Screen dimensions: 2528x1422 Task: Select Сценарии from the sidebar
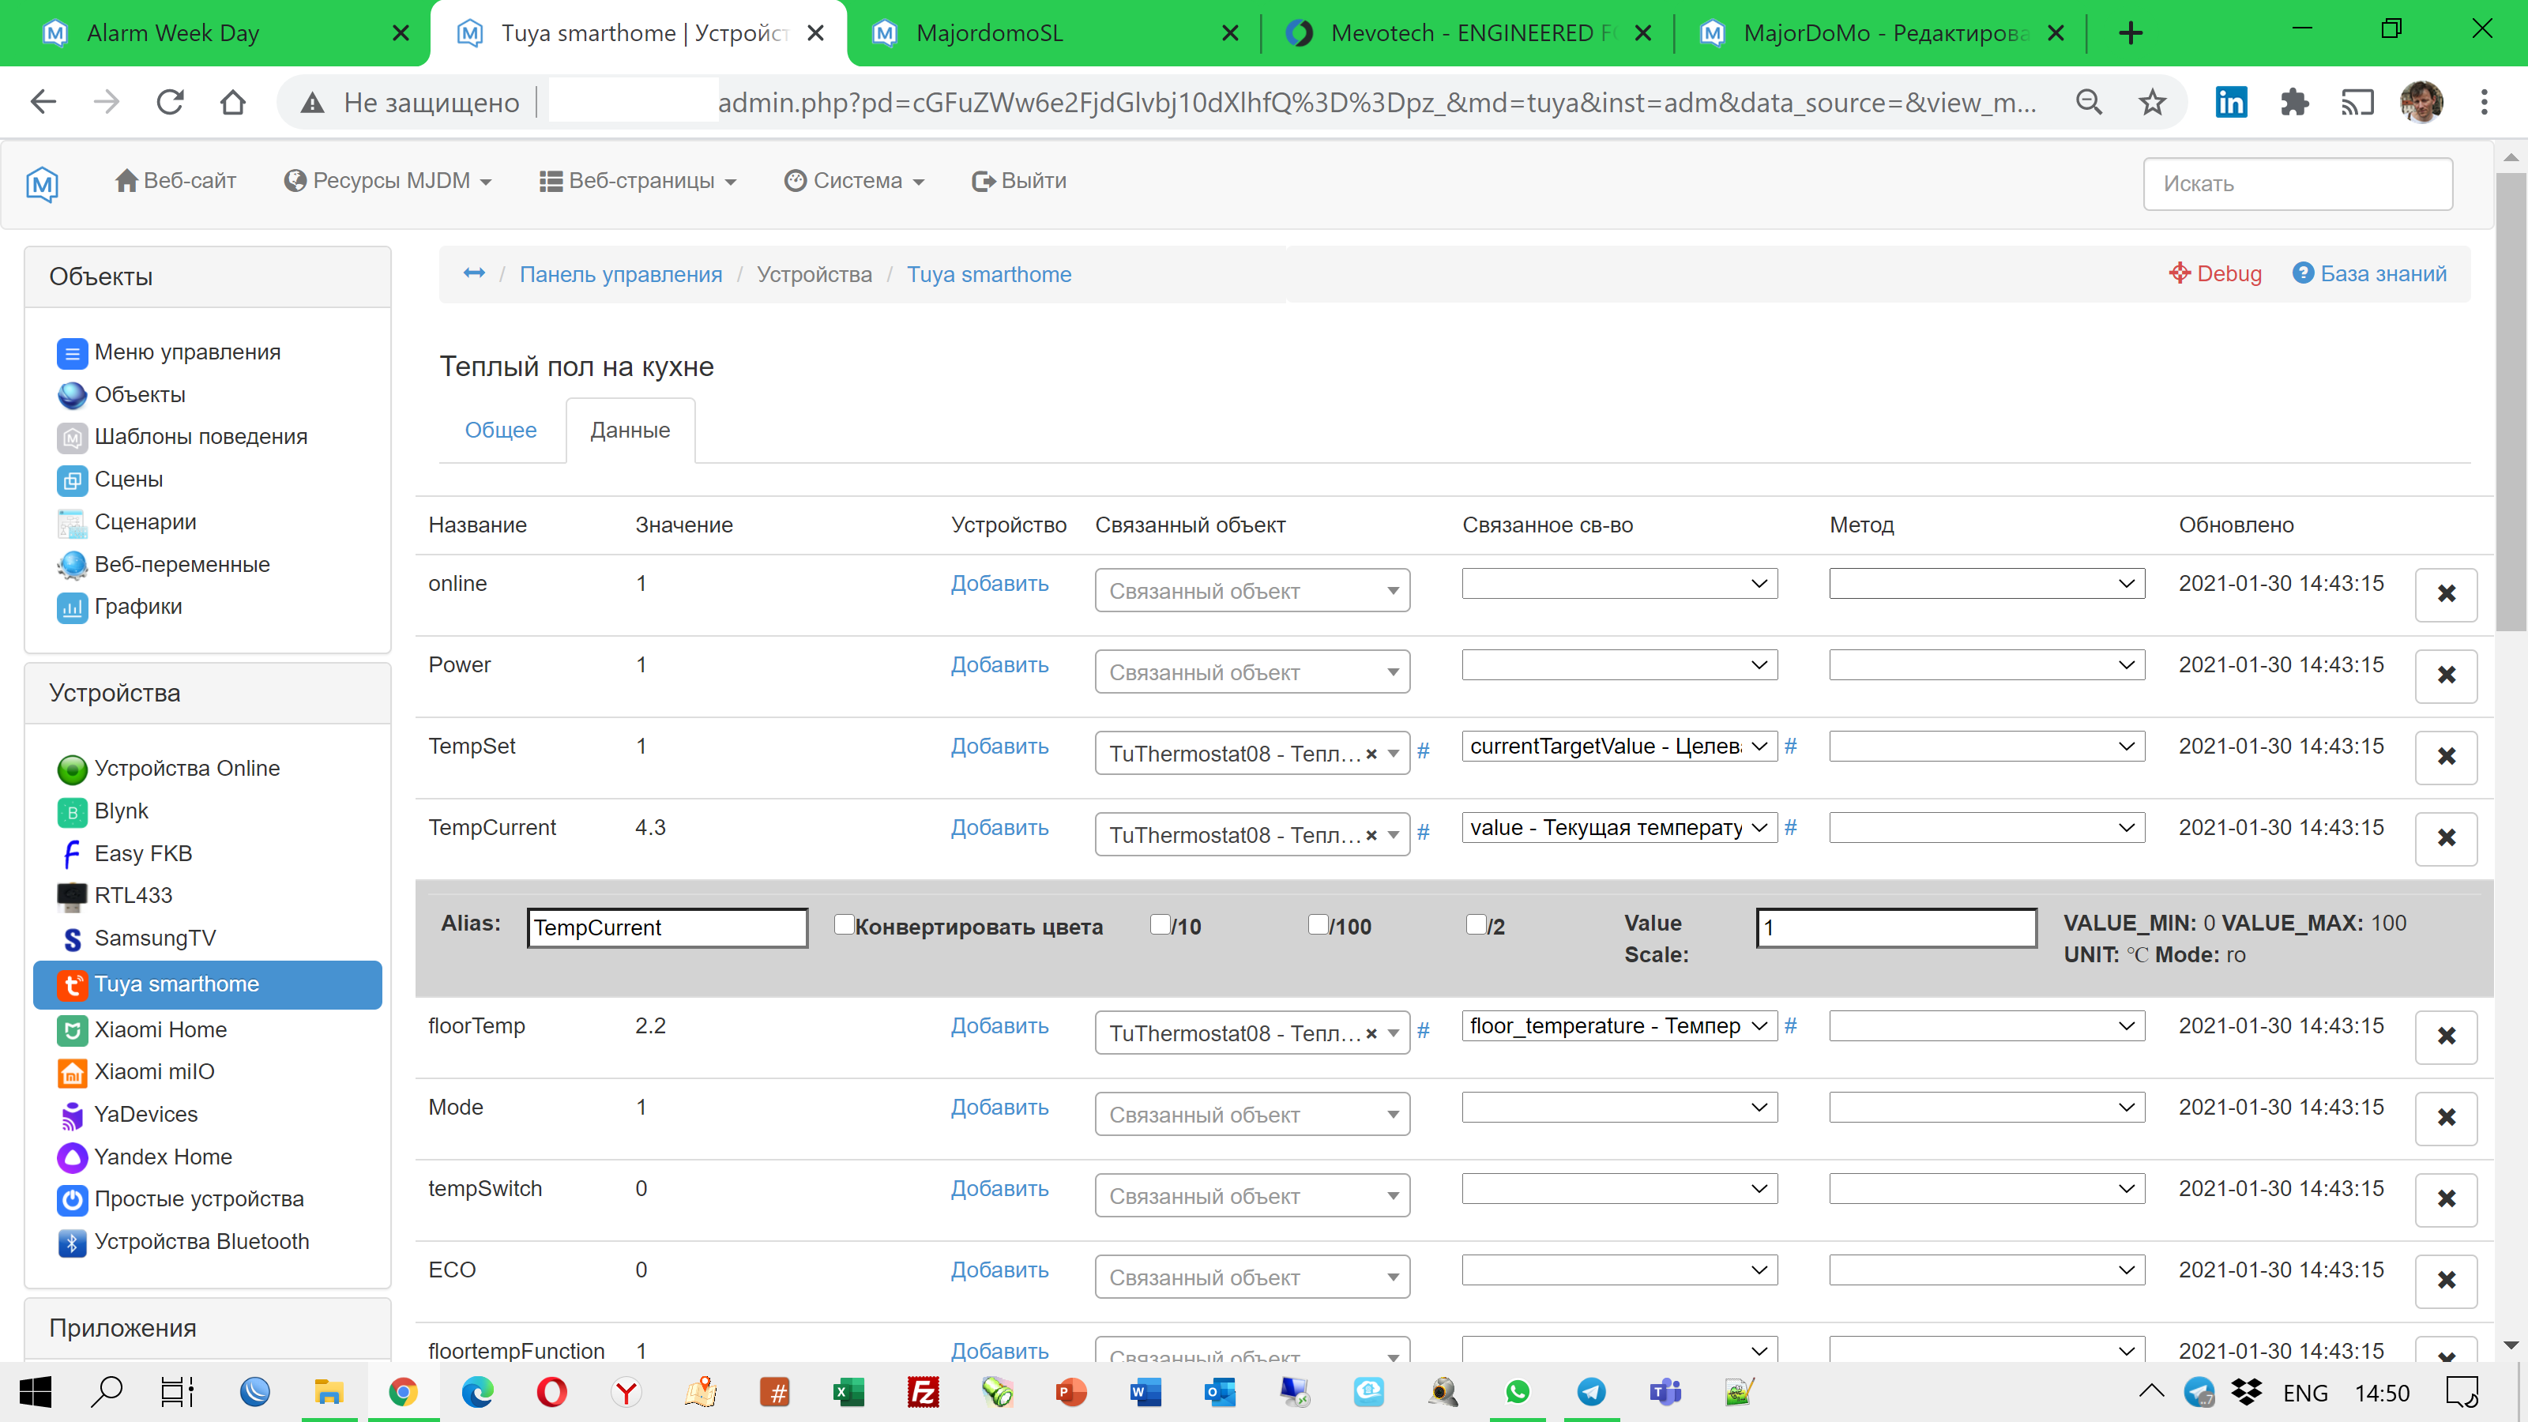pos(145,521)
